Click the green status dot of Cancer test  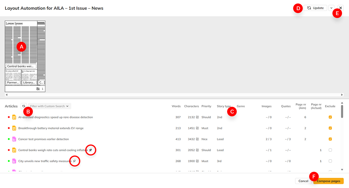(x=8, y=139)
